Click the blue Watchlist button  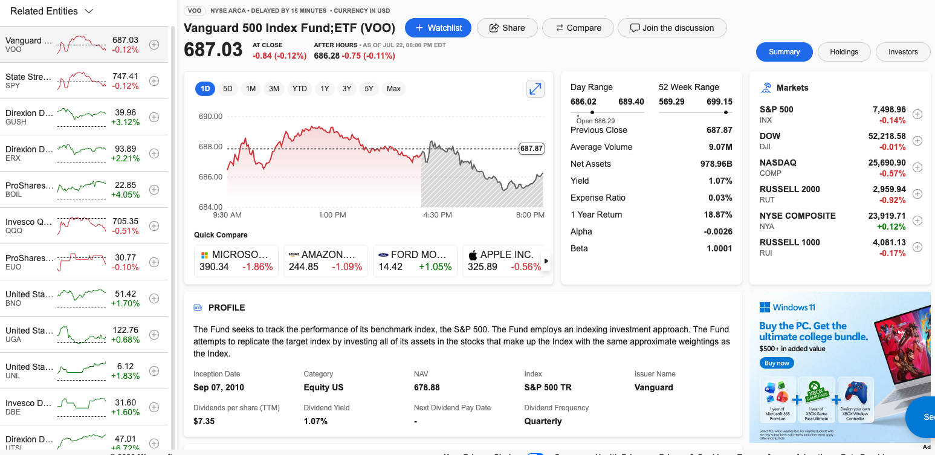pyautogui.click(x=438, y=28)
